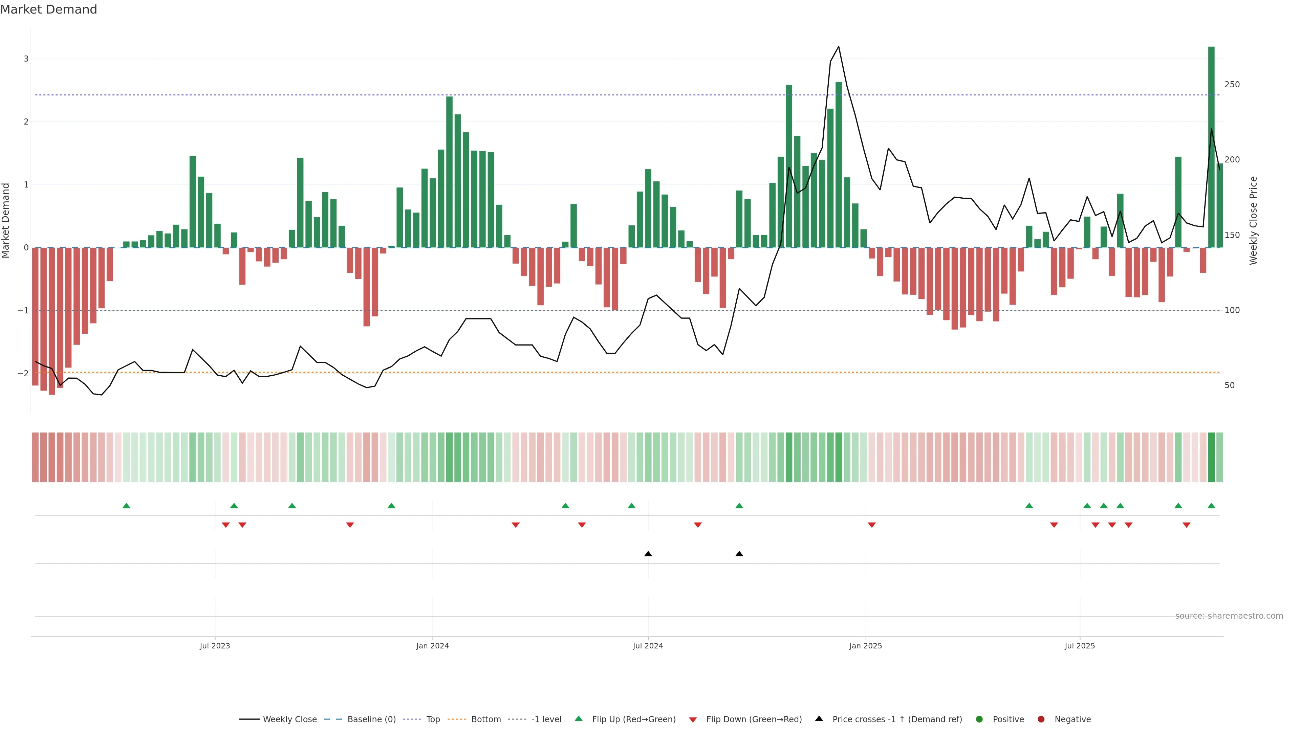Click the Weekly Close Price axis label
The width and height of the screenshot is (1300, 731).
[x=1254, y=220]
